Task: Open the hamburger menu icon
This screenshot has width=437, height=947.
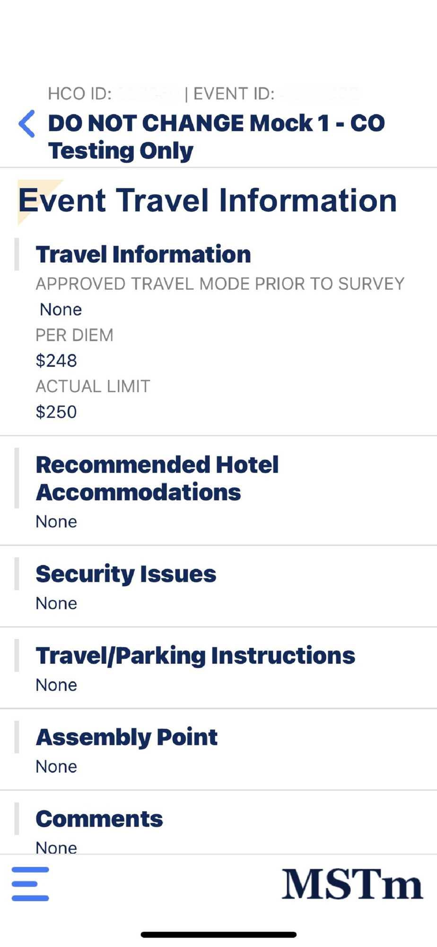Action: point(30,884)
